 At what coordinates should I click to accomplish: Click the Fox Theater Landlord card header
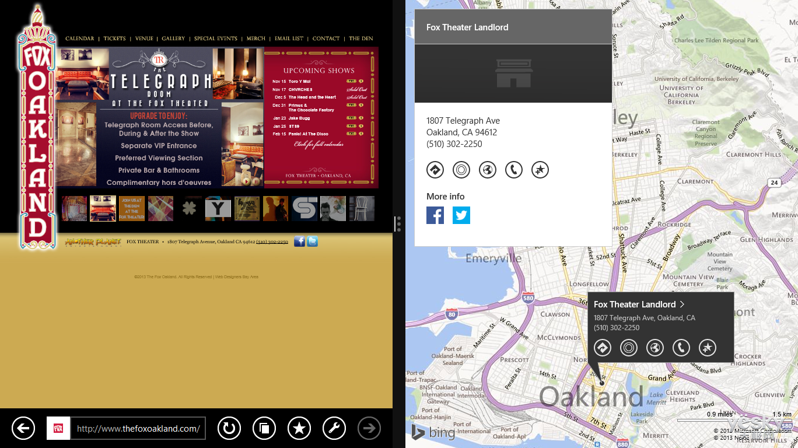click(513, 27)
